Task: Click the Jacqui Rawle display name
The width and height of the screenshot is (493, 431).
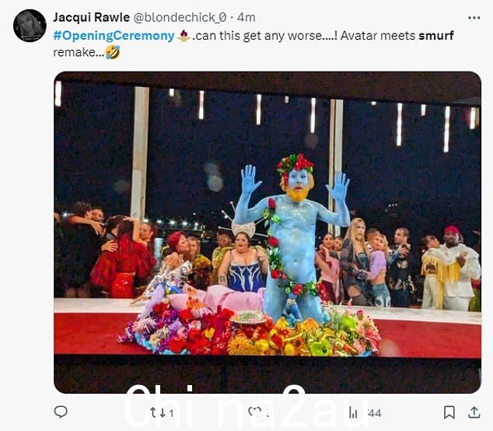Action: [91, 17]
